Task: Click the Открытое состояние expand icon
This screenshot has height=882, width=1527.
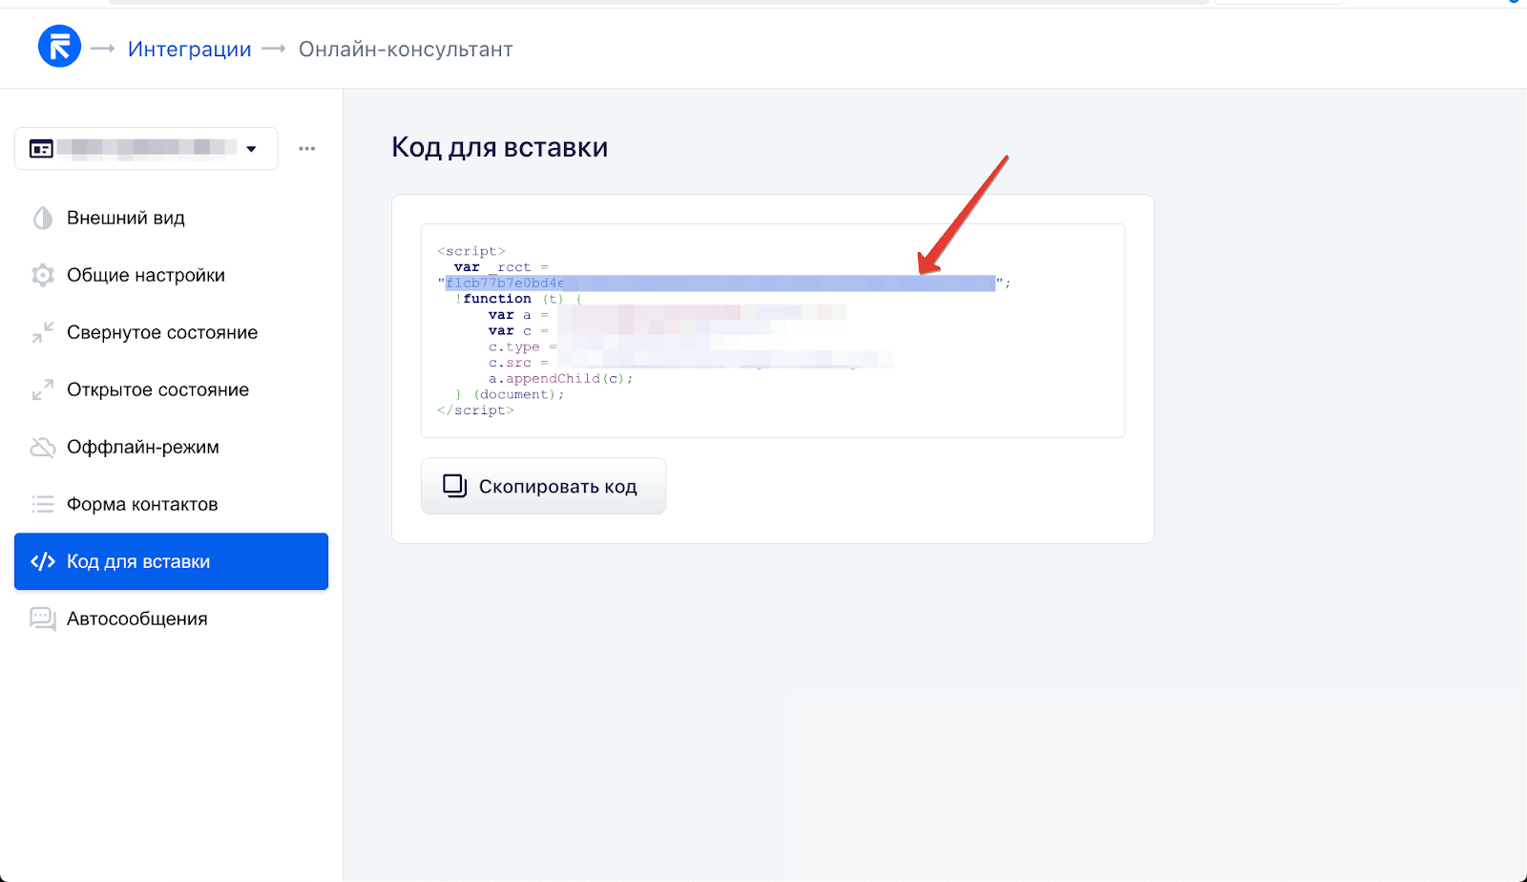Action: click(43, 389)
